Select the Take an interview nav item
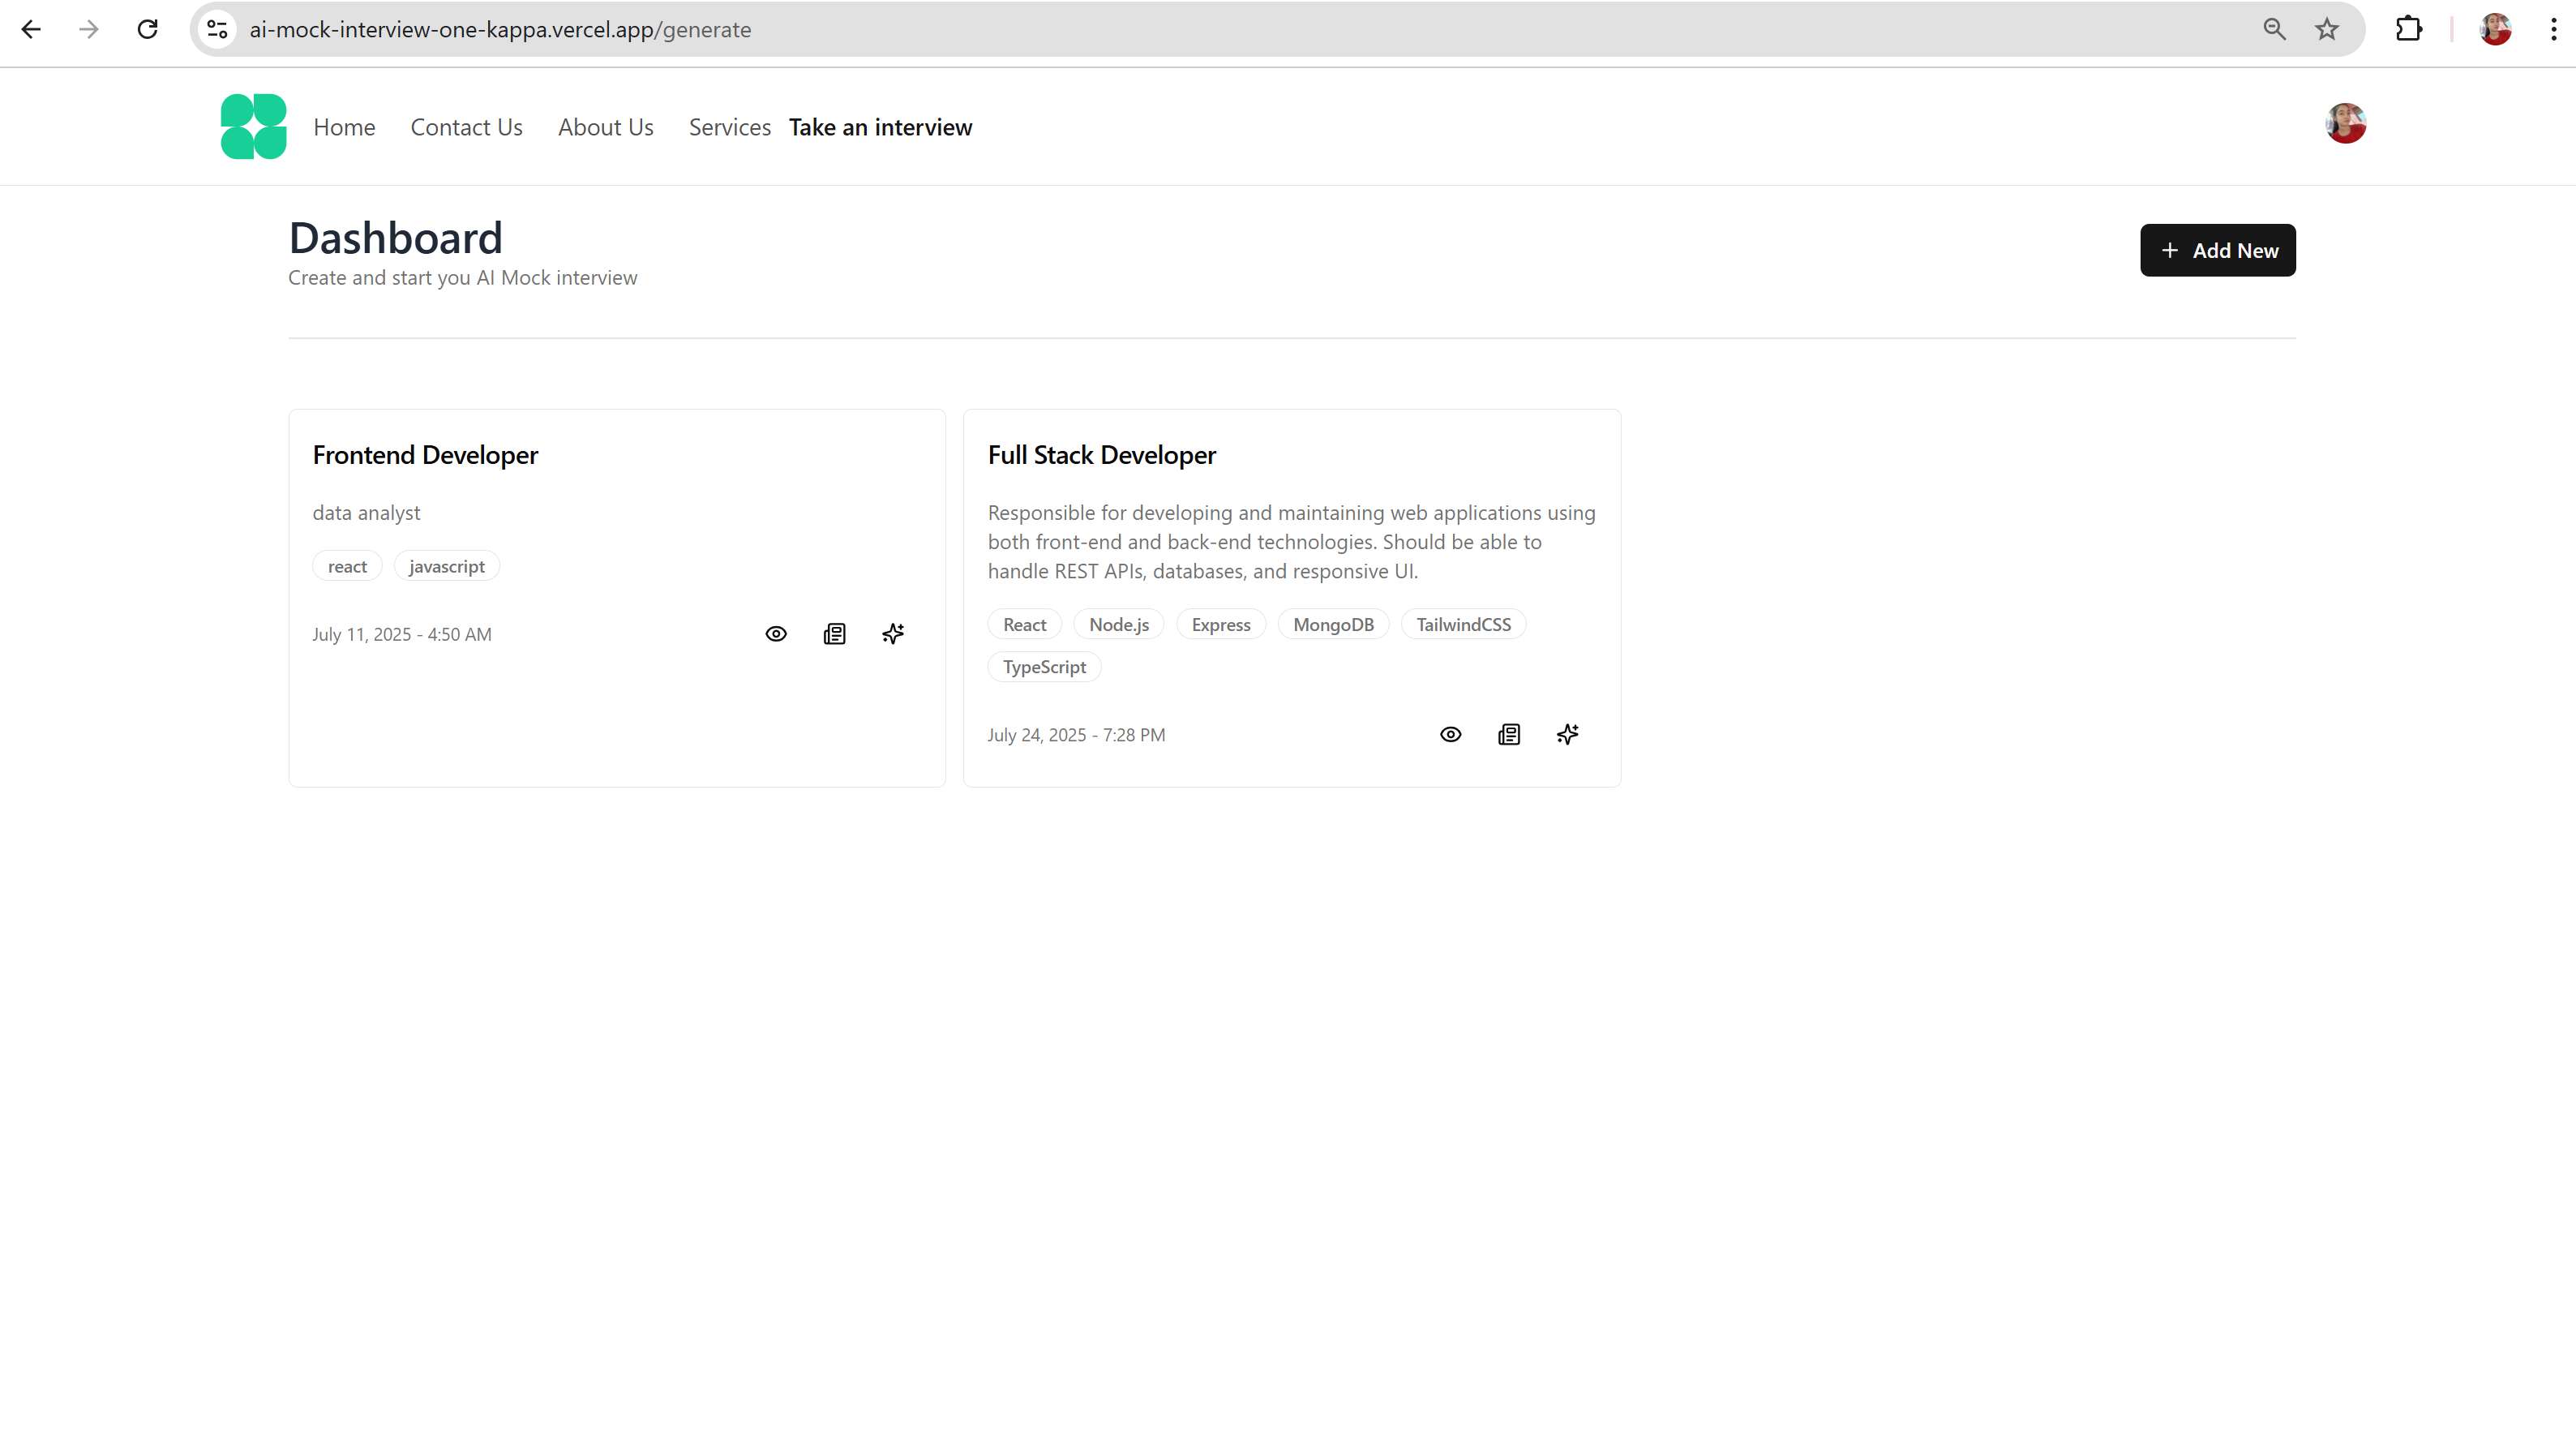Viewport: 2576px width, 1447px height. pos(880,128)
